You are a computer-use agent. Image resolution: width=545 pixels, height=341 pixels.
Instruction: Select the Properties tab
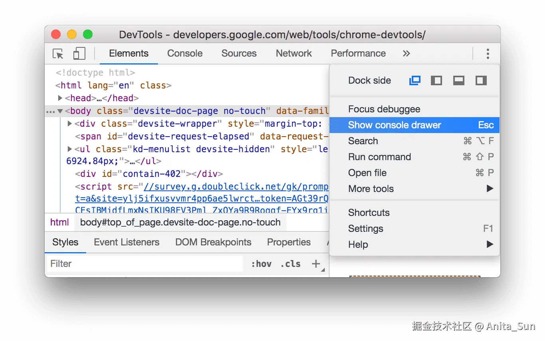[289, 242]
